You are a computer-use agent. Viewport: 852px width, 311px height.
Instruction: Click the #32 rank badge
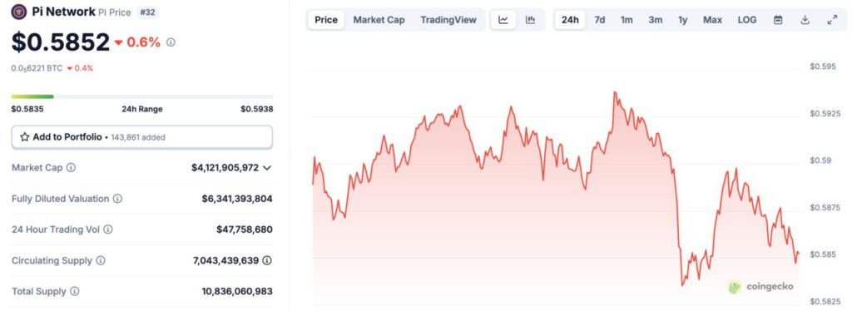[x=147, y=12]
